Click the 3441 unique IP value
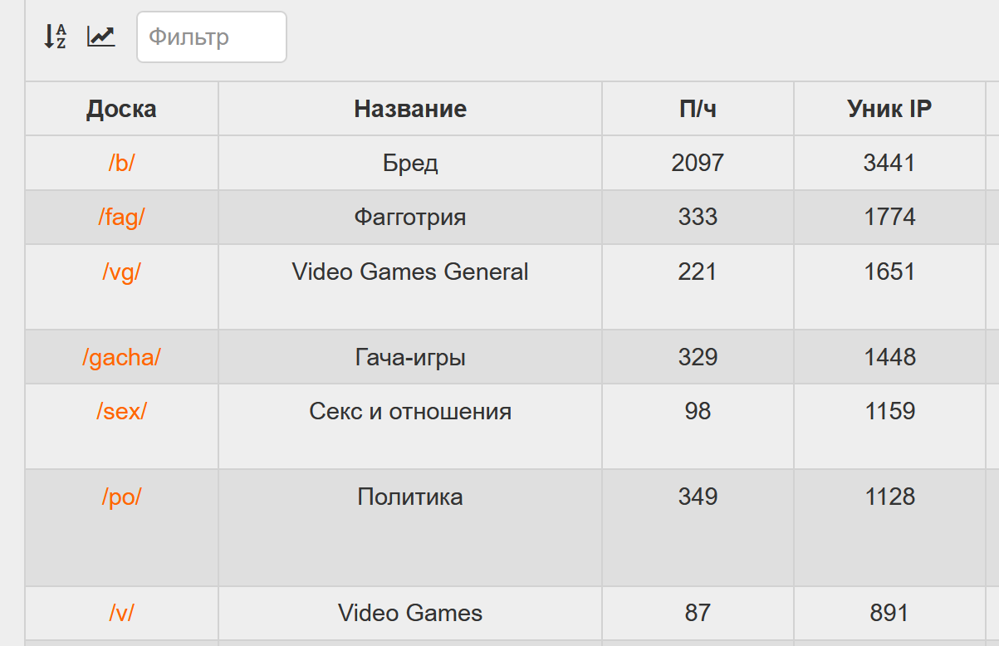The width and height of the screenshot is (999, 646). point(889,163)
